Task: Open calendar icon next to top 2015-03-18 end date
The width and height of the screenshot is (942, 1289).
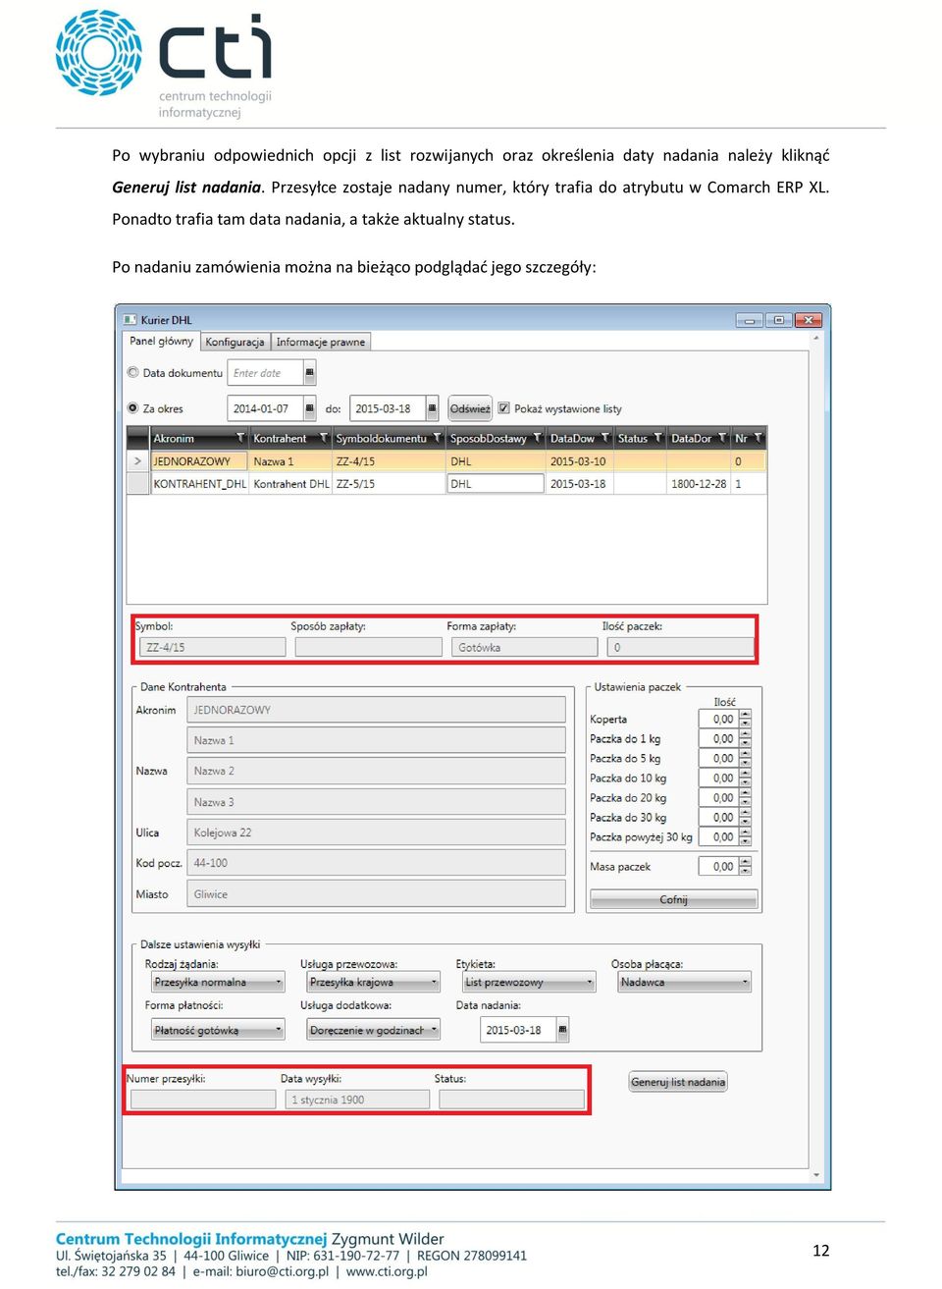Action: (x=432, y=408)
